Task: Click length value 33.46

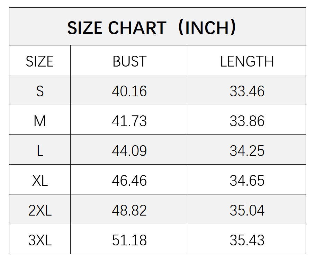Action: click(247, 91)
